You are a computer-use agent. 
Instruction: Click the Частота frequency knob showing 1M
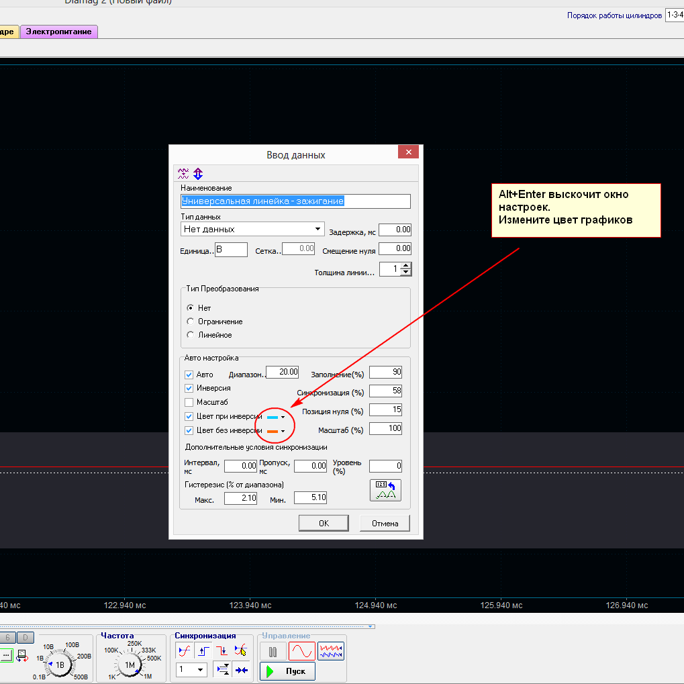tap(130, 665)
